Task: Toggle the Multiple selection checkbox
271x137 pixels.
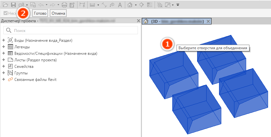Action: click(6, 13)
